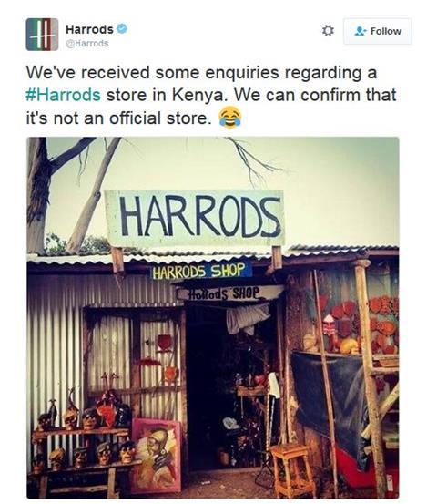Viewport: 437px width, 504px height.
Task: Open the #Harrods hashtag link
Action: pos(63,95)
